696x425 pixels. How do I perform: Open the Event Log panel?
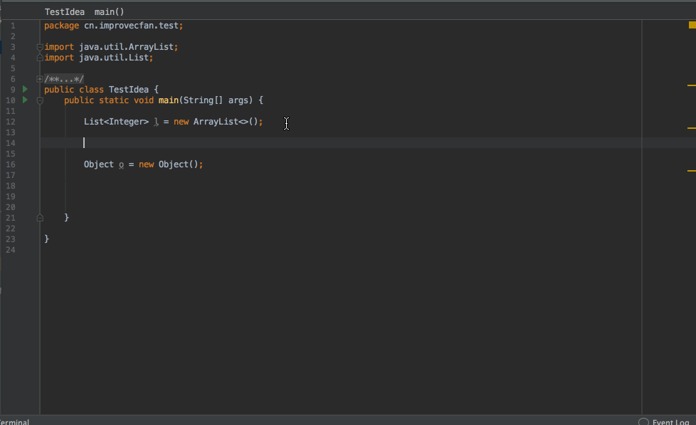(x=670, y=421)
